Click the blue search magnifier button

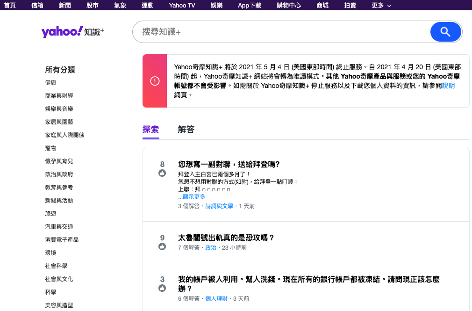[446, 32]
